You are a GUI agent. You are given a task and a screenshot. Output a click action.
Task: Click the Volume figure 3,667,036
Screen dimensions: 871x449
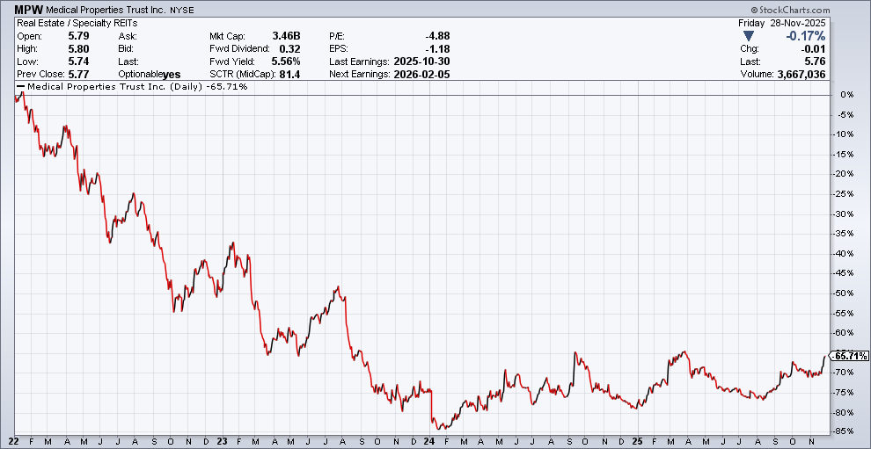click(795, 75)
